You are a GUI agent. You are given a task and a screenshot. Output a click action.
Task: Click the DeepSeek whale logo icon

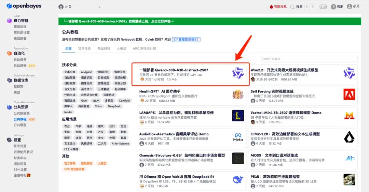click(238, 180)
